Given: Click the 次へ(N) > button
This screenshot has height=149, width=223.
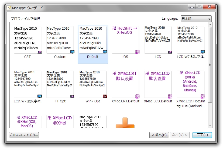Looking at the screenshot, I should click(x=180, y=135).
